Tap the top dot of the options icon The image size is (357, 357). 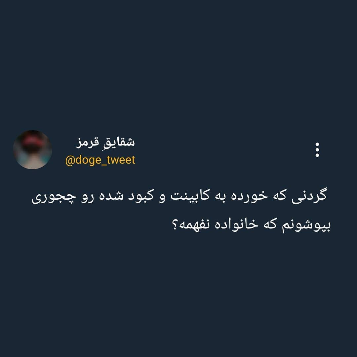[317, 144]
